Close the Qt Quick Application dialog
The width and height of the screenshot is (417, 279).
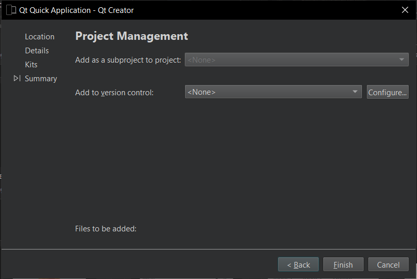coord(405,10)
